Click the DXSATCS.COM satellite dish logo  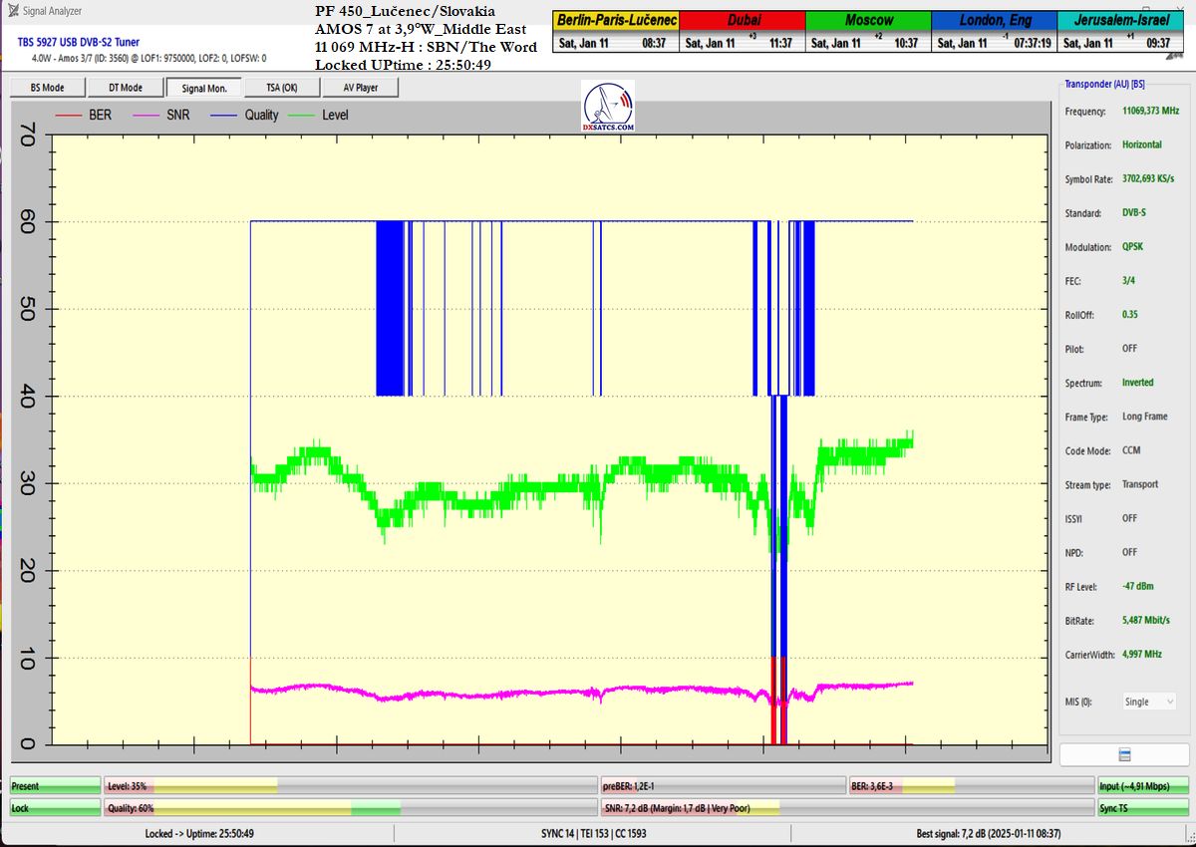pyautogui.click(x=607, y=107)
